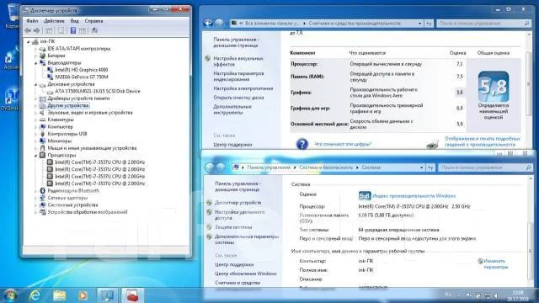The image size is (539, 303).
Task: Open Настройка параметров индексирования link
Action: tap(238, 77)
